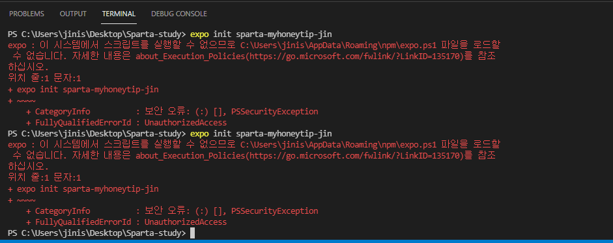The width and height of the screenshot is (613, 243).
Task: Click the first 'expo init sparta-myhoneytip-jin' command
Action: (261, 34)
